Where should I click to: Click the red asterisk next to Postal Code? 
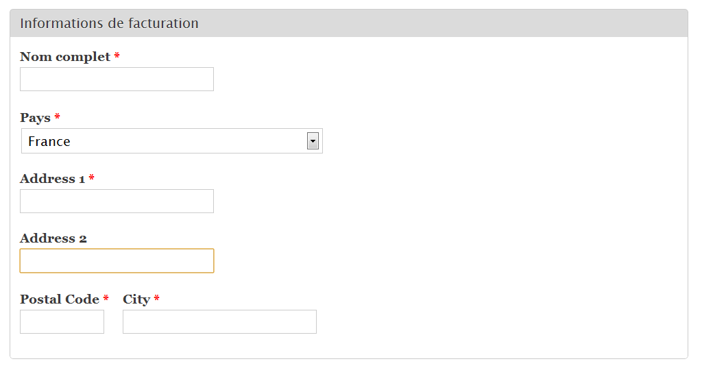tap(106, 299)
